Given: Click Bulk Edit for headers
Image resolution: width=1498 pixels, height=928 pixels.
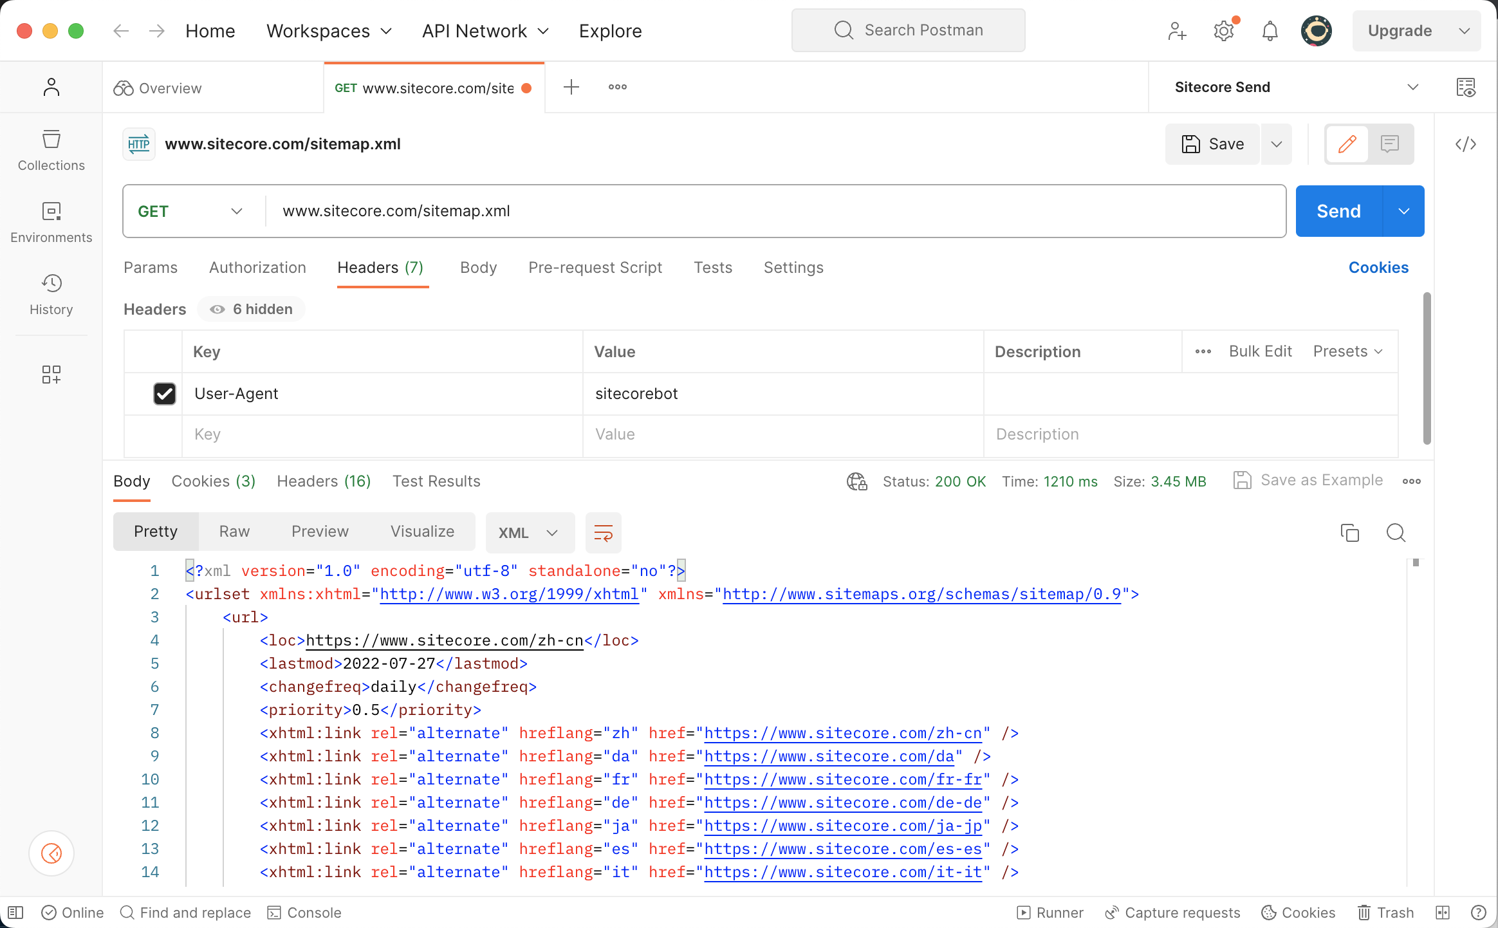Looking at the screenshot, I should pos(1261,351).
